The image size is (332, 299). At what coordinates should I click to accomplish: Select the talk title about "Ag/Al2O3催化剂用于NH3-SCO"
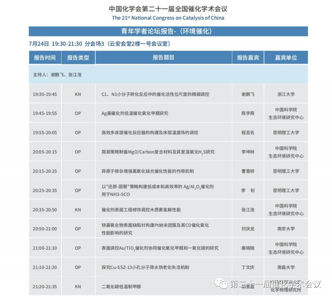tap(157, 190)
